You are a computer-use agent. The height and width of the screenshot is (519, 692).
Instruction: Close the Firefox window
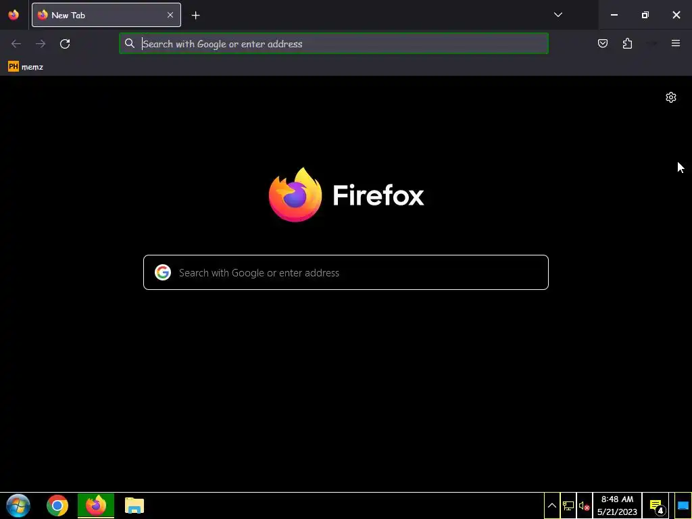point(676,15)
